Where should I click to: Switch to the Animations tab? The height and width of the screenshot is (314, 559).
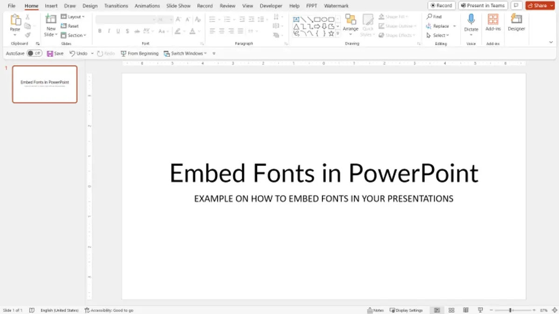point(148,6)
